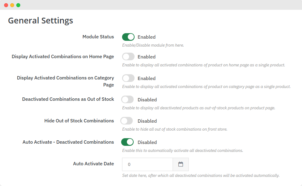Close the window with red button
Image resolution: width=302 pixels, height=186 pixels.
(6, 5)
